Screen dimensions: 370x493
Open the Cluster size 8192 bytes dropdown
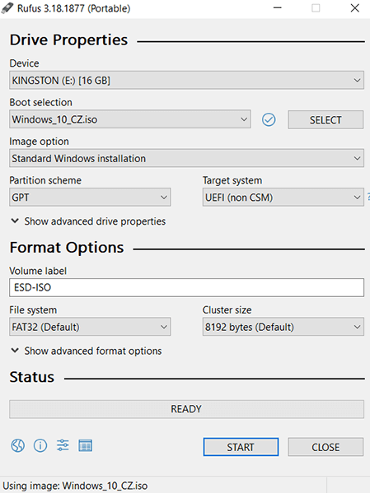[x=283, y=327]
